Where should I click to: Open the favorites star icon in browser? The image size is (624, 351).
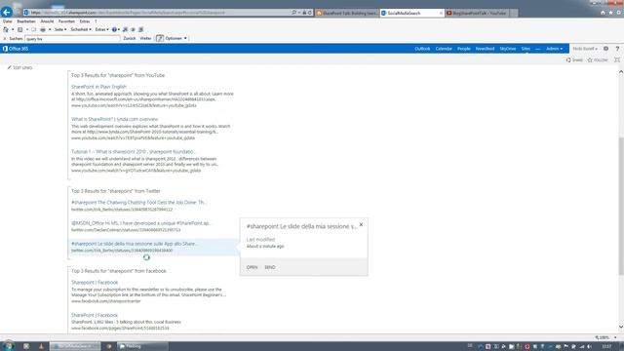click(x=610, y=13)
